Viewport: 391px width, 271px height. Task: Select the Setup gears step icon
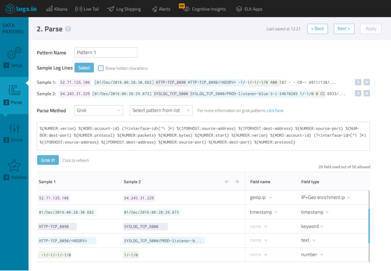point(14,53)
